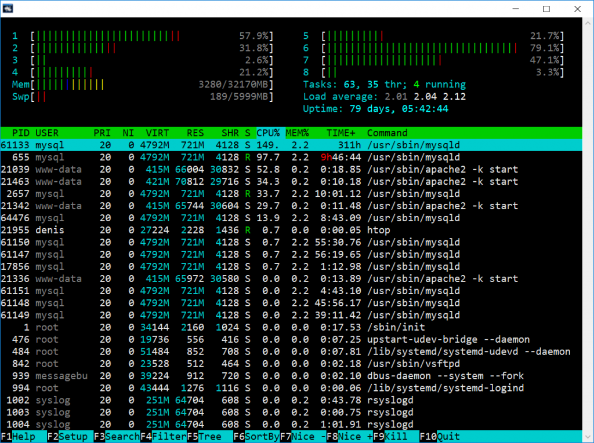The height and width of the screenshot is (443, 594).
Task: Toggle F5 Tree view
Action: coord(209,437)
